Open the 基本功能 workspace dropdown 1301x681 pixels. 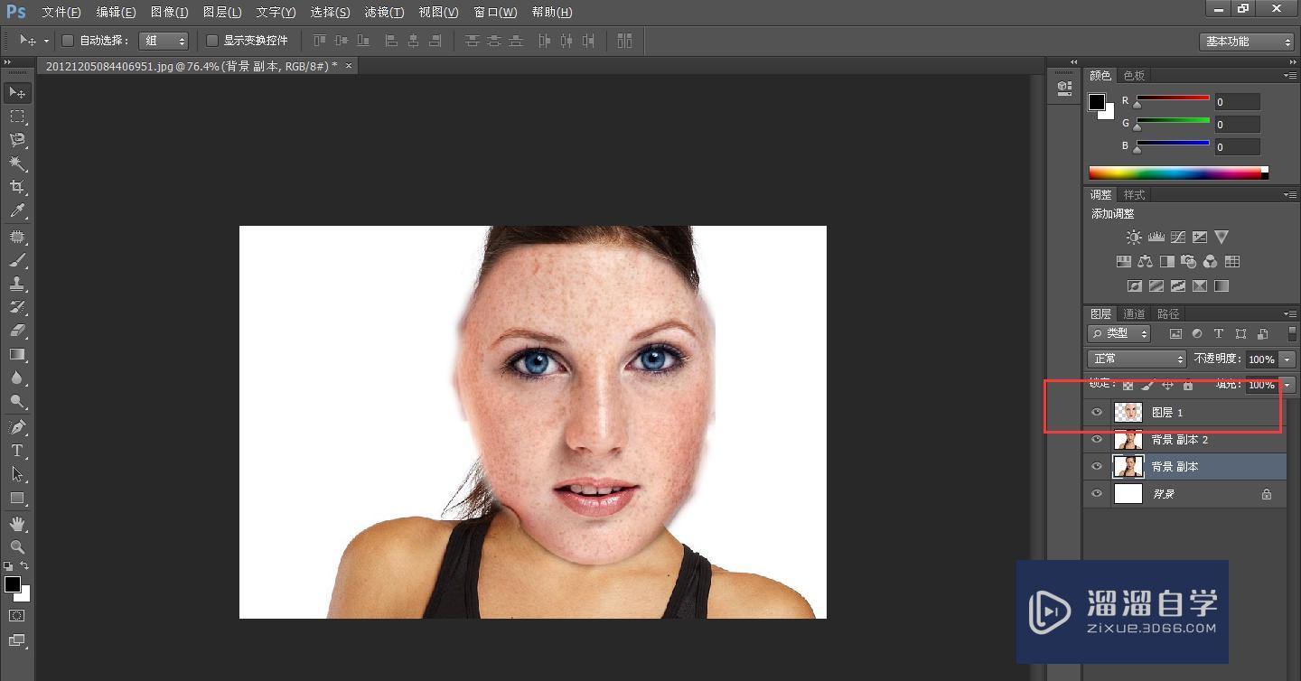coord(1248,42)
